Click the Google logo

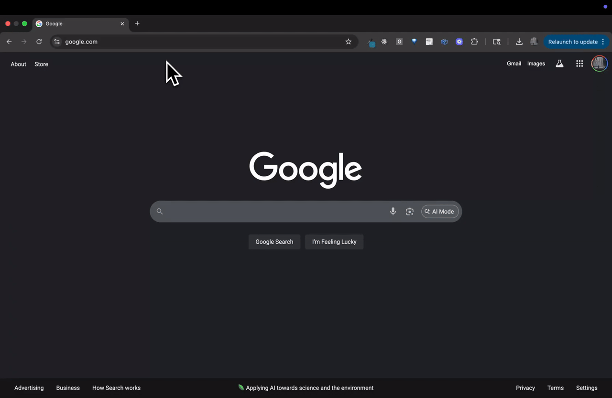click(306, 170)
